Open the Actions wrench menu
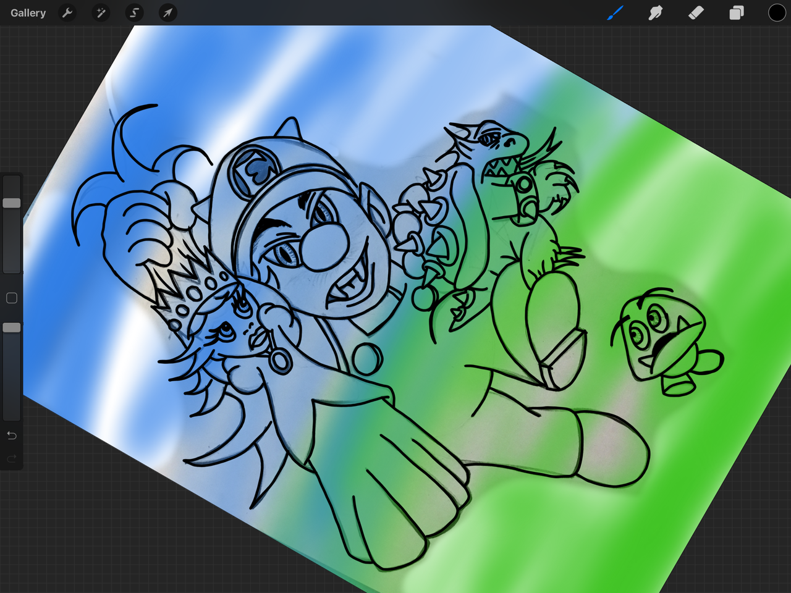The image size is (791, 593). pos(67,12)
